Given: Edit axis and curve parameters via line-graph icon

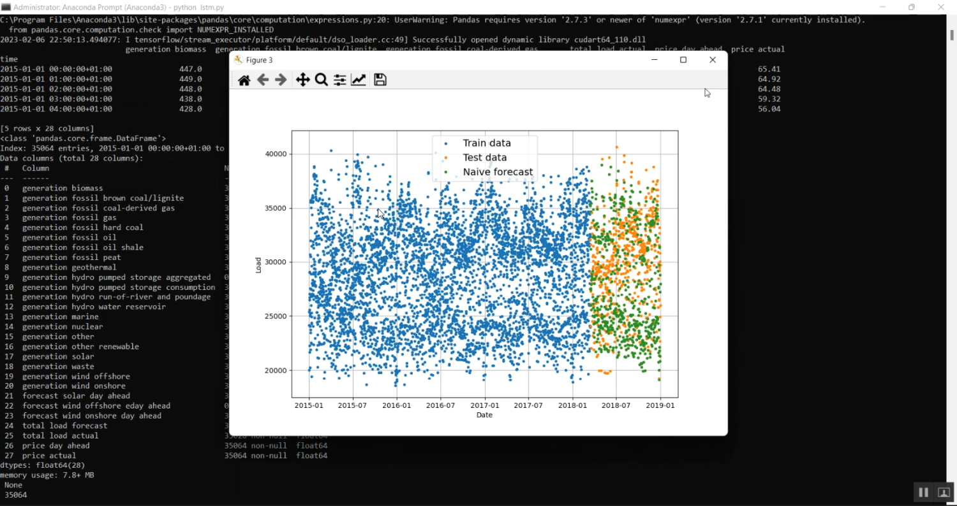Looking at the screenshot, I should (x=358, y=79).
